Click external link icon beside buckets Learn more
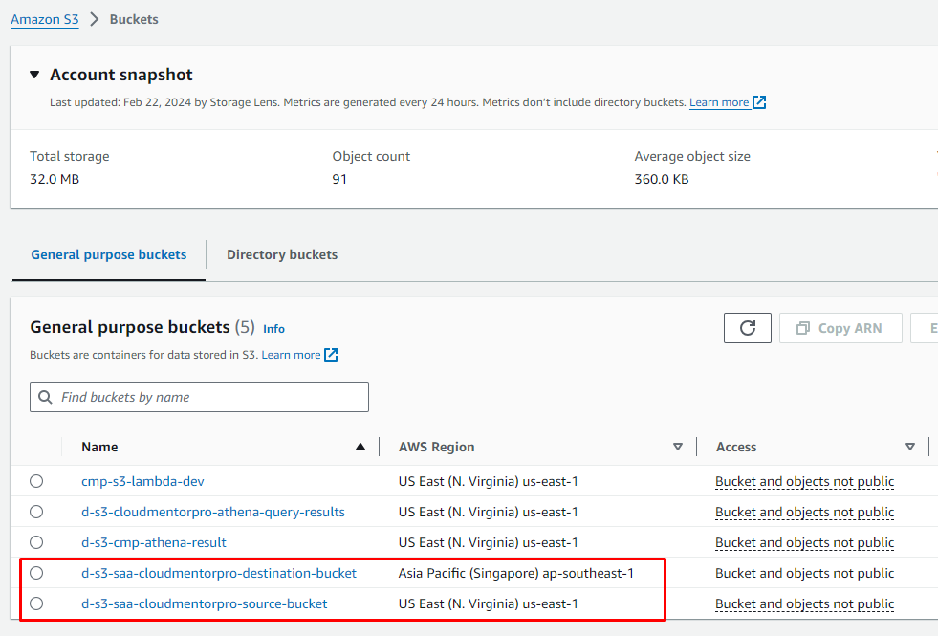This screenshot has width=938, height=636. pos(331,355)
